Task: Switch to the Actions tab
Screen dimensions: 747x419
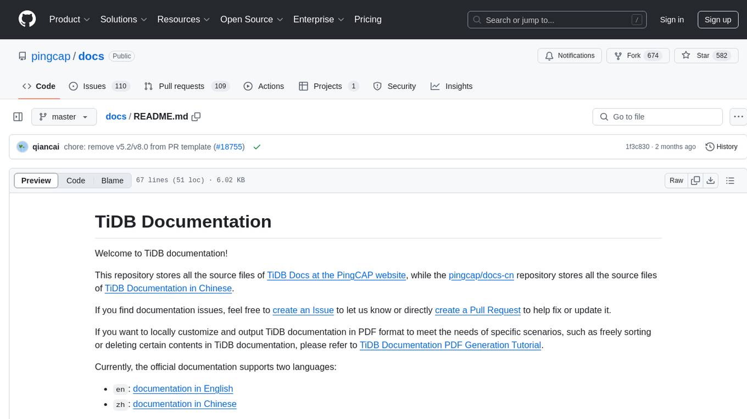Action: point(264,86)
